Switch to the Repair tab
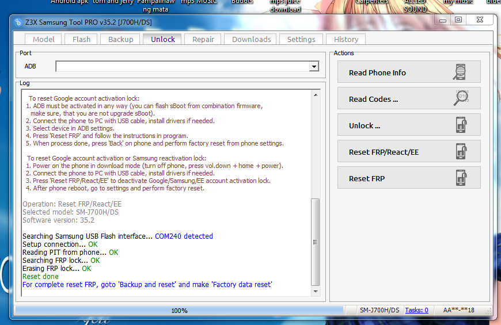This screenshot has width=501, height=325. (203, 39)
